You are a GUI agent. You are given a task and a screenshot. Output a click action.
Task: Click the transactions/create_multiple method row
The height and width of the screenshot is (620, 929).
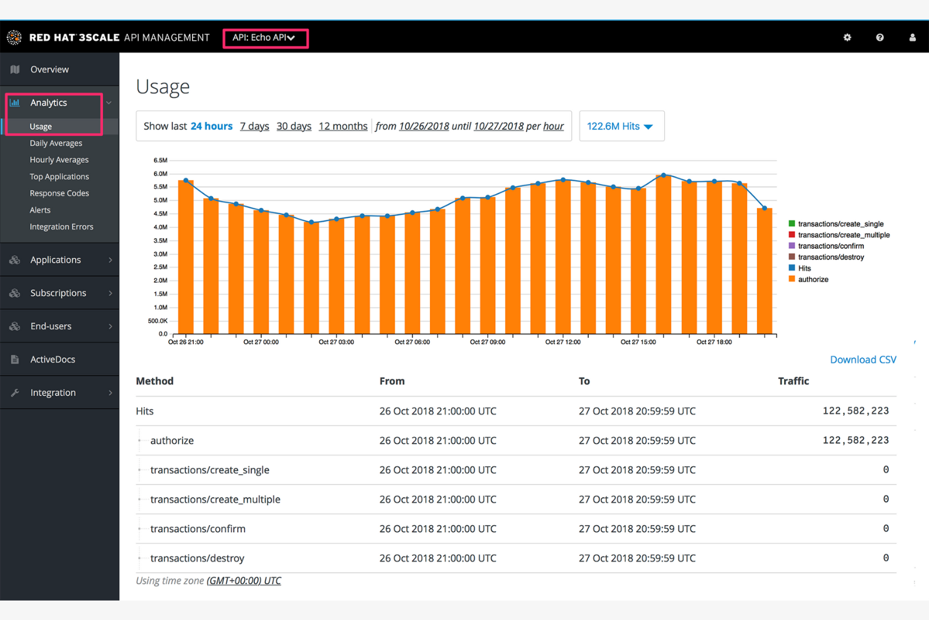point(516,500)
